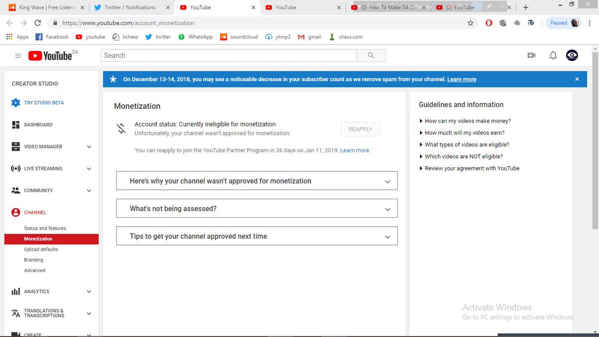
Task: Expand "Here's why your channel wasn't approved"
Action: coord(257,181)
